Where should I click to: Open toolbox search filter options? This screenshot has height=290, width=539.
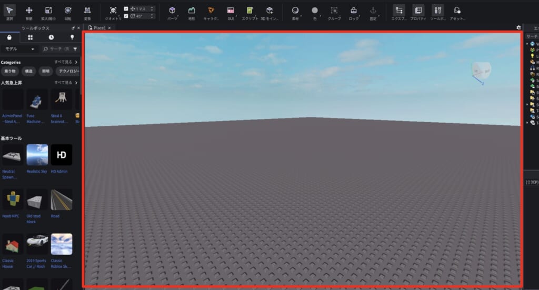[75, 49]
